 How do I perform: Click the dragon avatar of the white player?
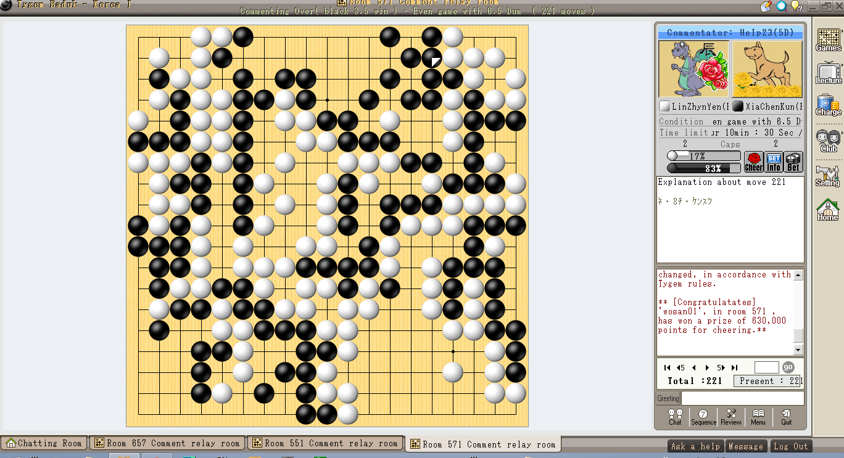[x=693, y=69]
